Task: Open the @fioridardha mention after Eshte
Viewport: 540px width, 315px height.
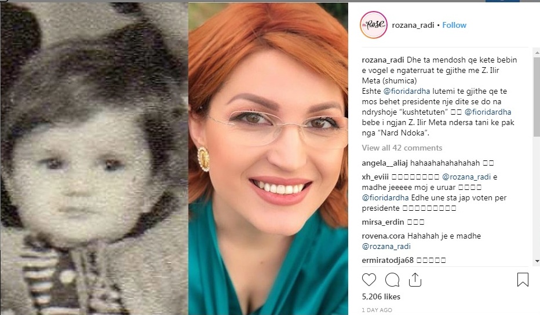Action: coord(406,91)
